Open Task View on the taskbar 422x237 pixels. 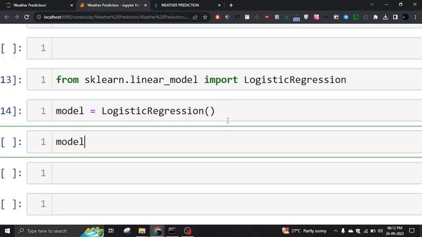[x=111, y=231]
